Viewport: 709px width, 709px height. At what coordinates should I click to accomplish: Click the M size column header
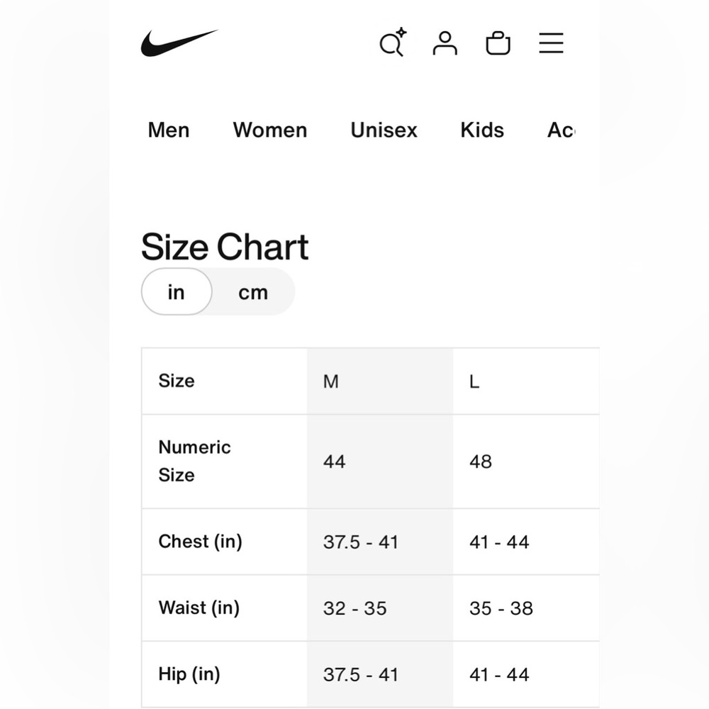click(x=380, y=381)
